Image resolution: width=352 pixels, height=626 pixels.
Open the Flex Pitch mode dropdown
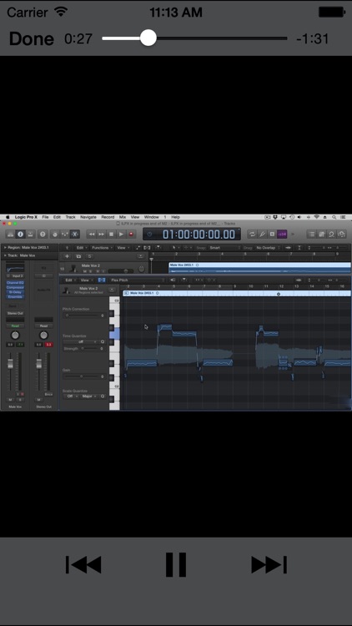point(138,280)
